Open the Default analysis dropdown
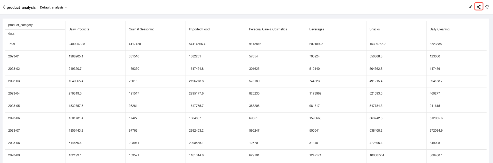Image resolution: width=493 pixels, height=163 pixels. point(53,7)
